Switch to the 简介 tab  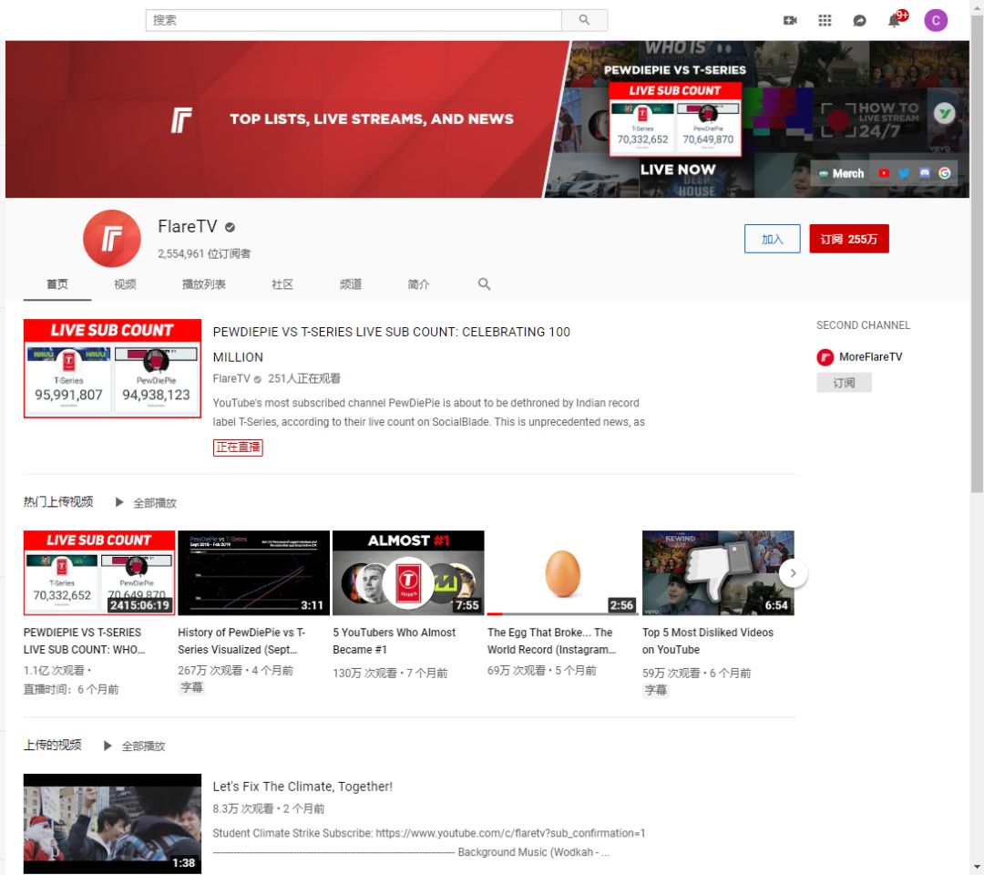point(418,284)
